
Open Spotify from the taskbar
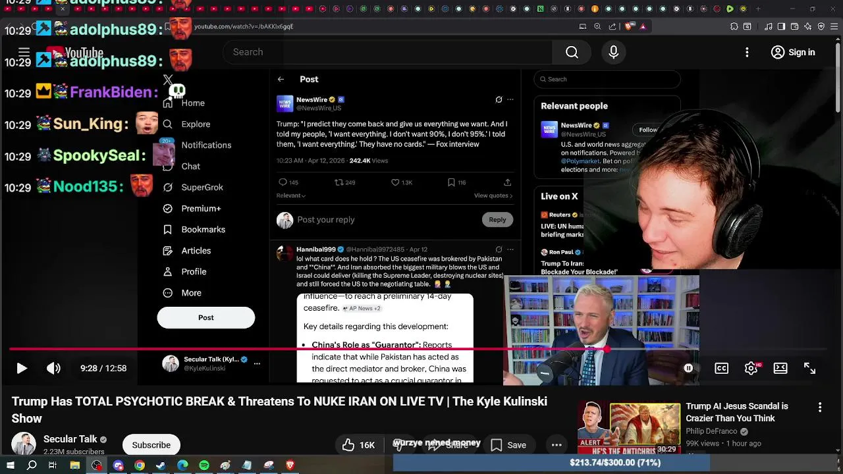tap(204, 465)
